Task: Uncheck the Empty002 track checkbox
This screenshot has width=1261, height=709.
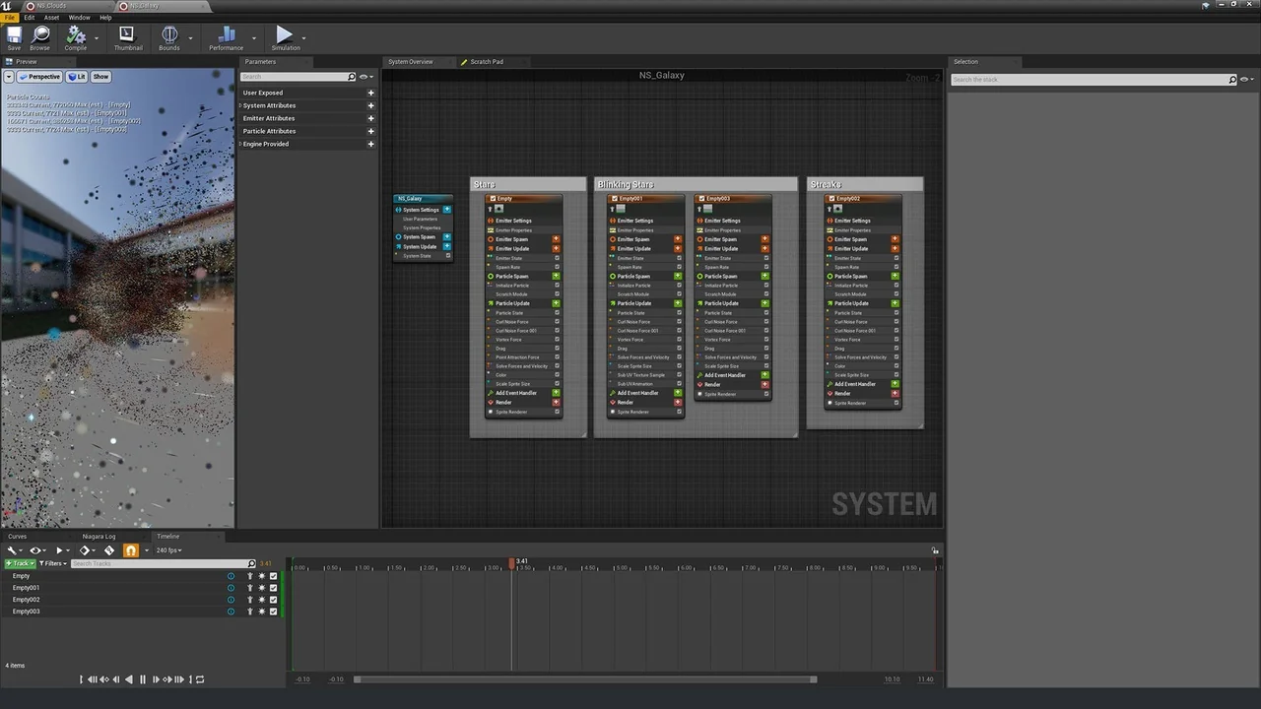Action: click(273, 600)
